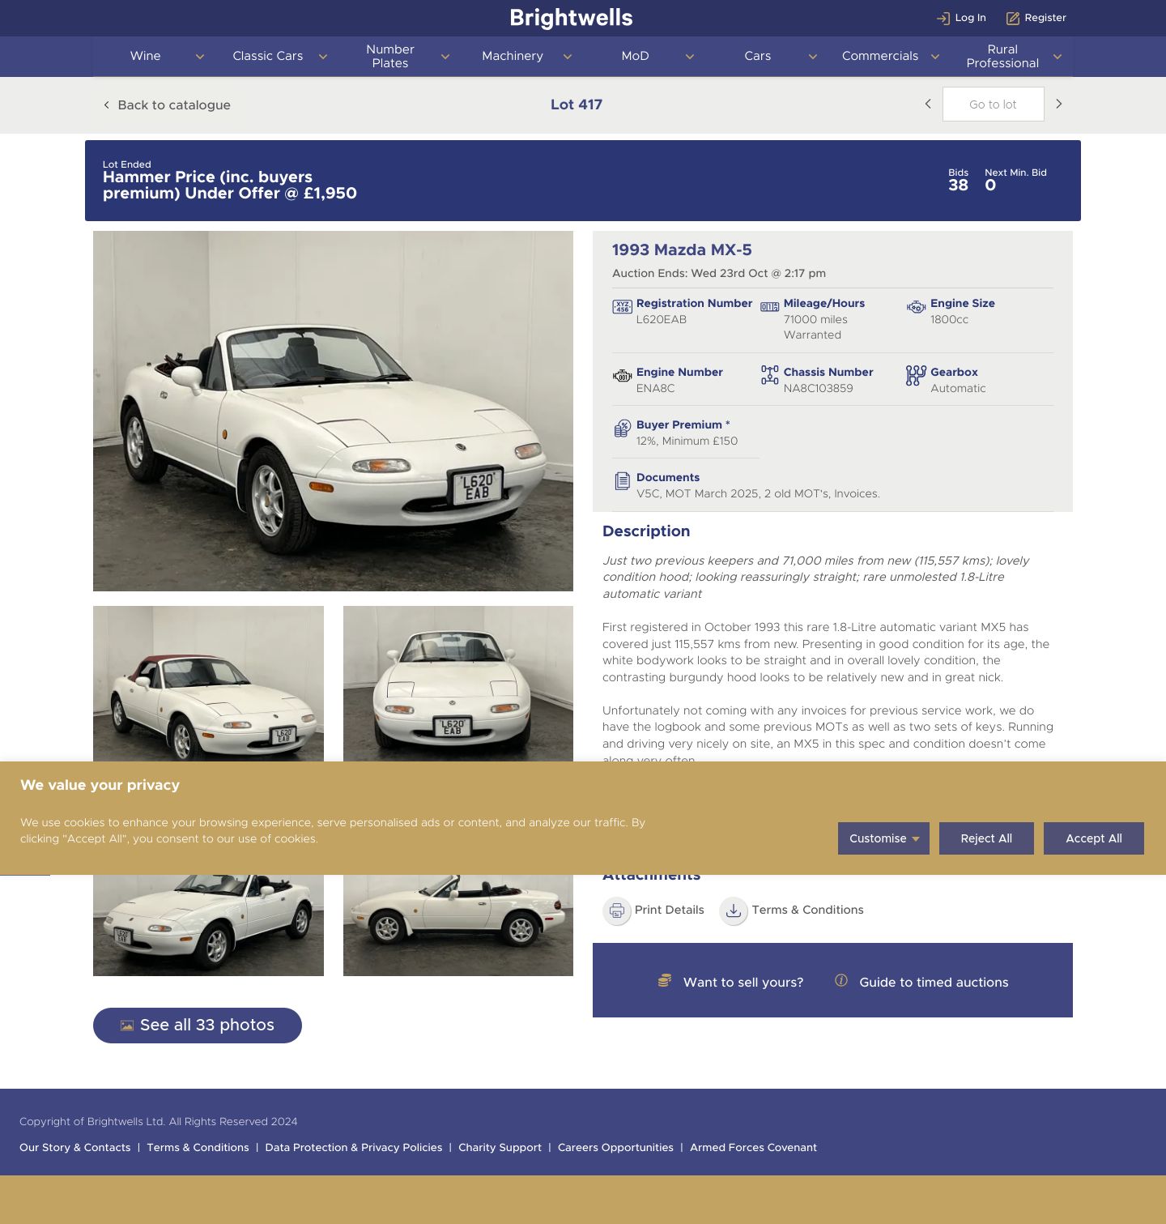
Task: Click the Engine Size icon
Action: point(916,307)
